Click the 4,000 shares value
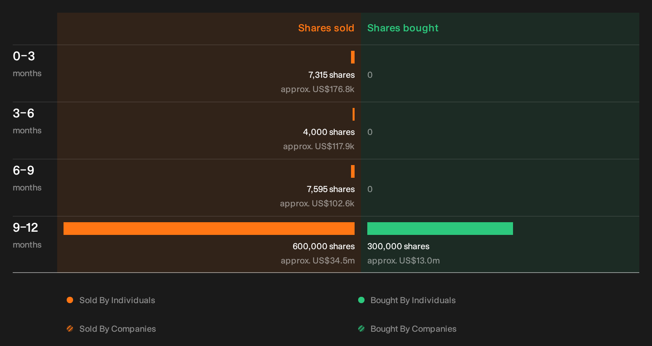 click(329, 132)
